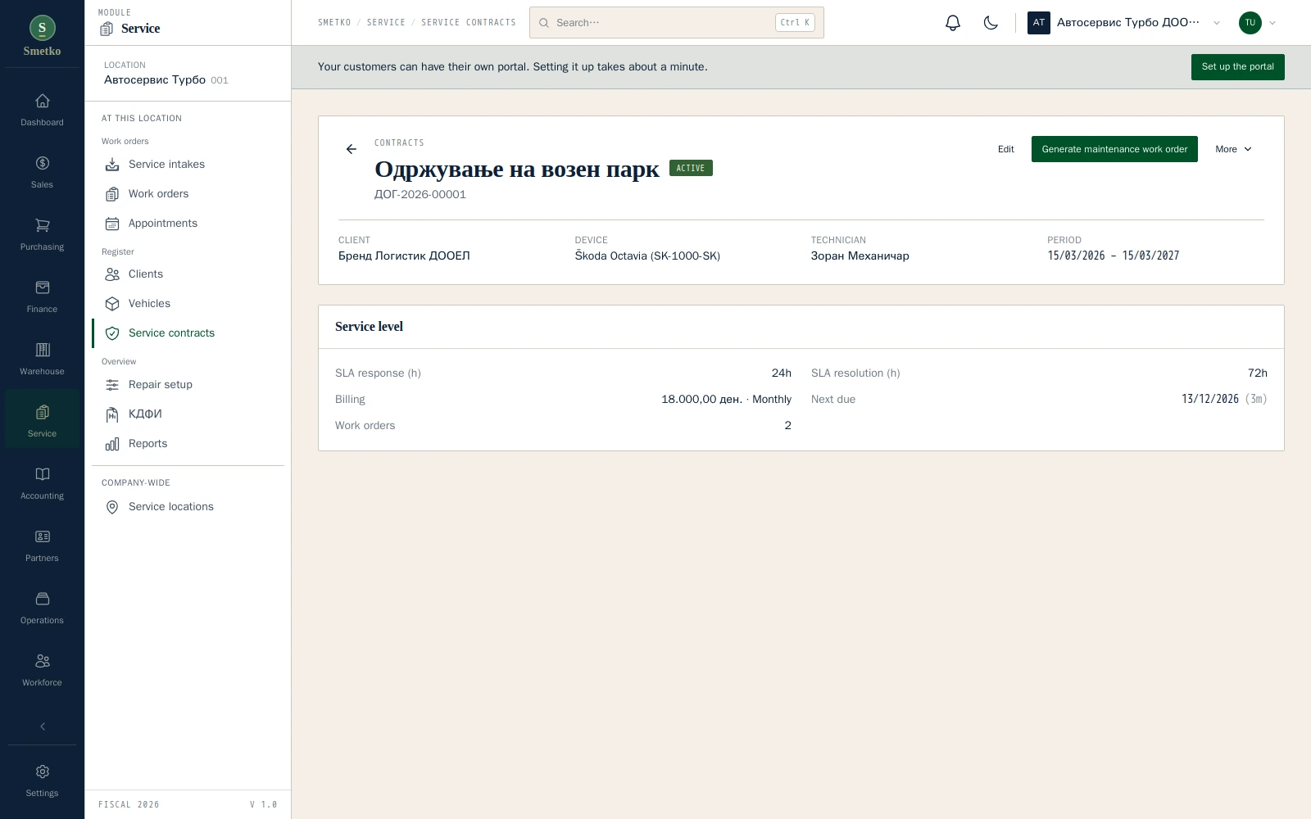Expand the More actions dropdown
Image resolution: width=1311 pixels, height=819 pixels.
click(1233, 149)
